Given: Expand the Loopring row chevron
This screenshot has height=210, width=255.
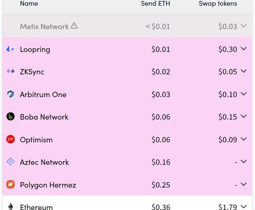Looking at the screenshot, I should [244, 49].
